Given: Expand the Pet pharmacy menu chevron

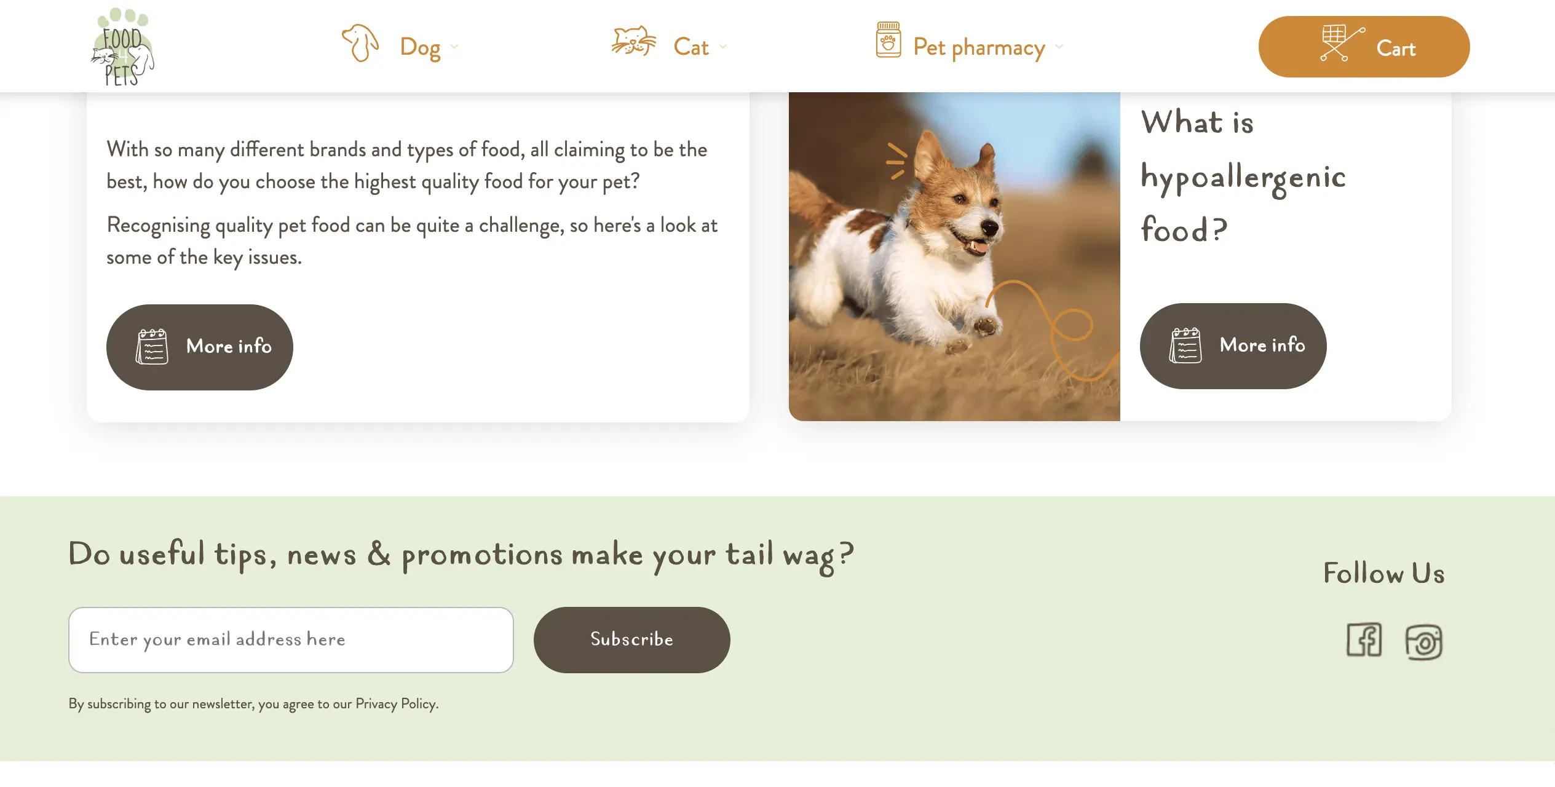Looking at the screenshot, I should coord(1059,47).
